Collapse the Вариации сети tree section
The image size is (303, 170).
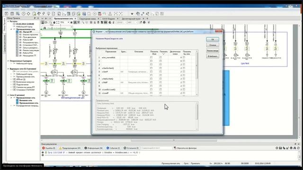8,69
